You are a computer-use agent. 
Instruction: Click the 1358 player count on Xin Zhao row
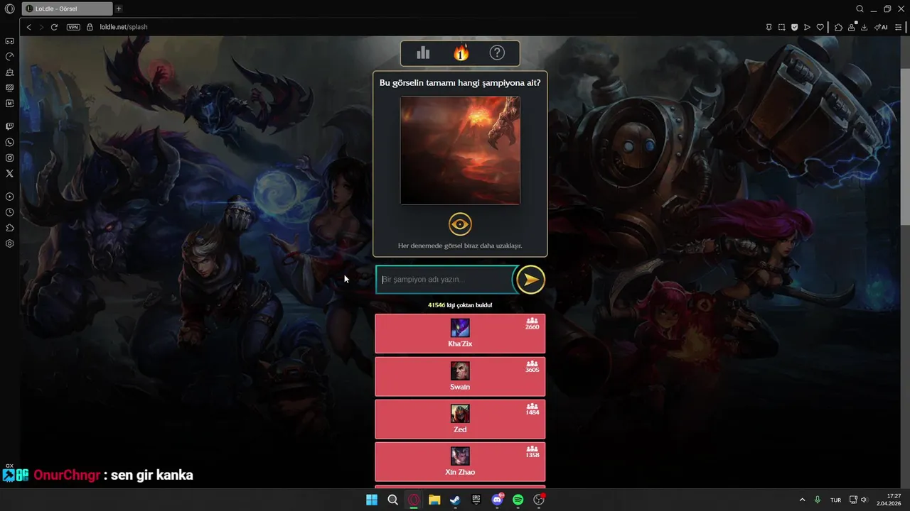point(532,452)
